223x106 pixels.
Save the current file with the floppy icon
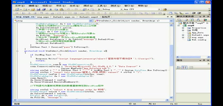38,9
